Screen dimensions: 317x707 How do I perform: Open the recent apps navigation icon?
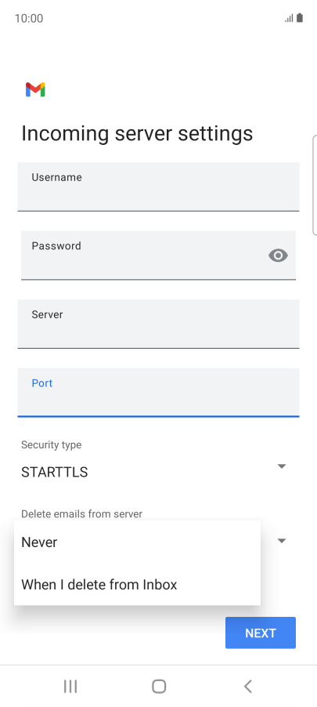[70, 687]
